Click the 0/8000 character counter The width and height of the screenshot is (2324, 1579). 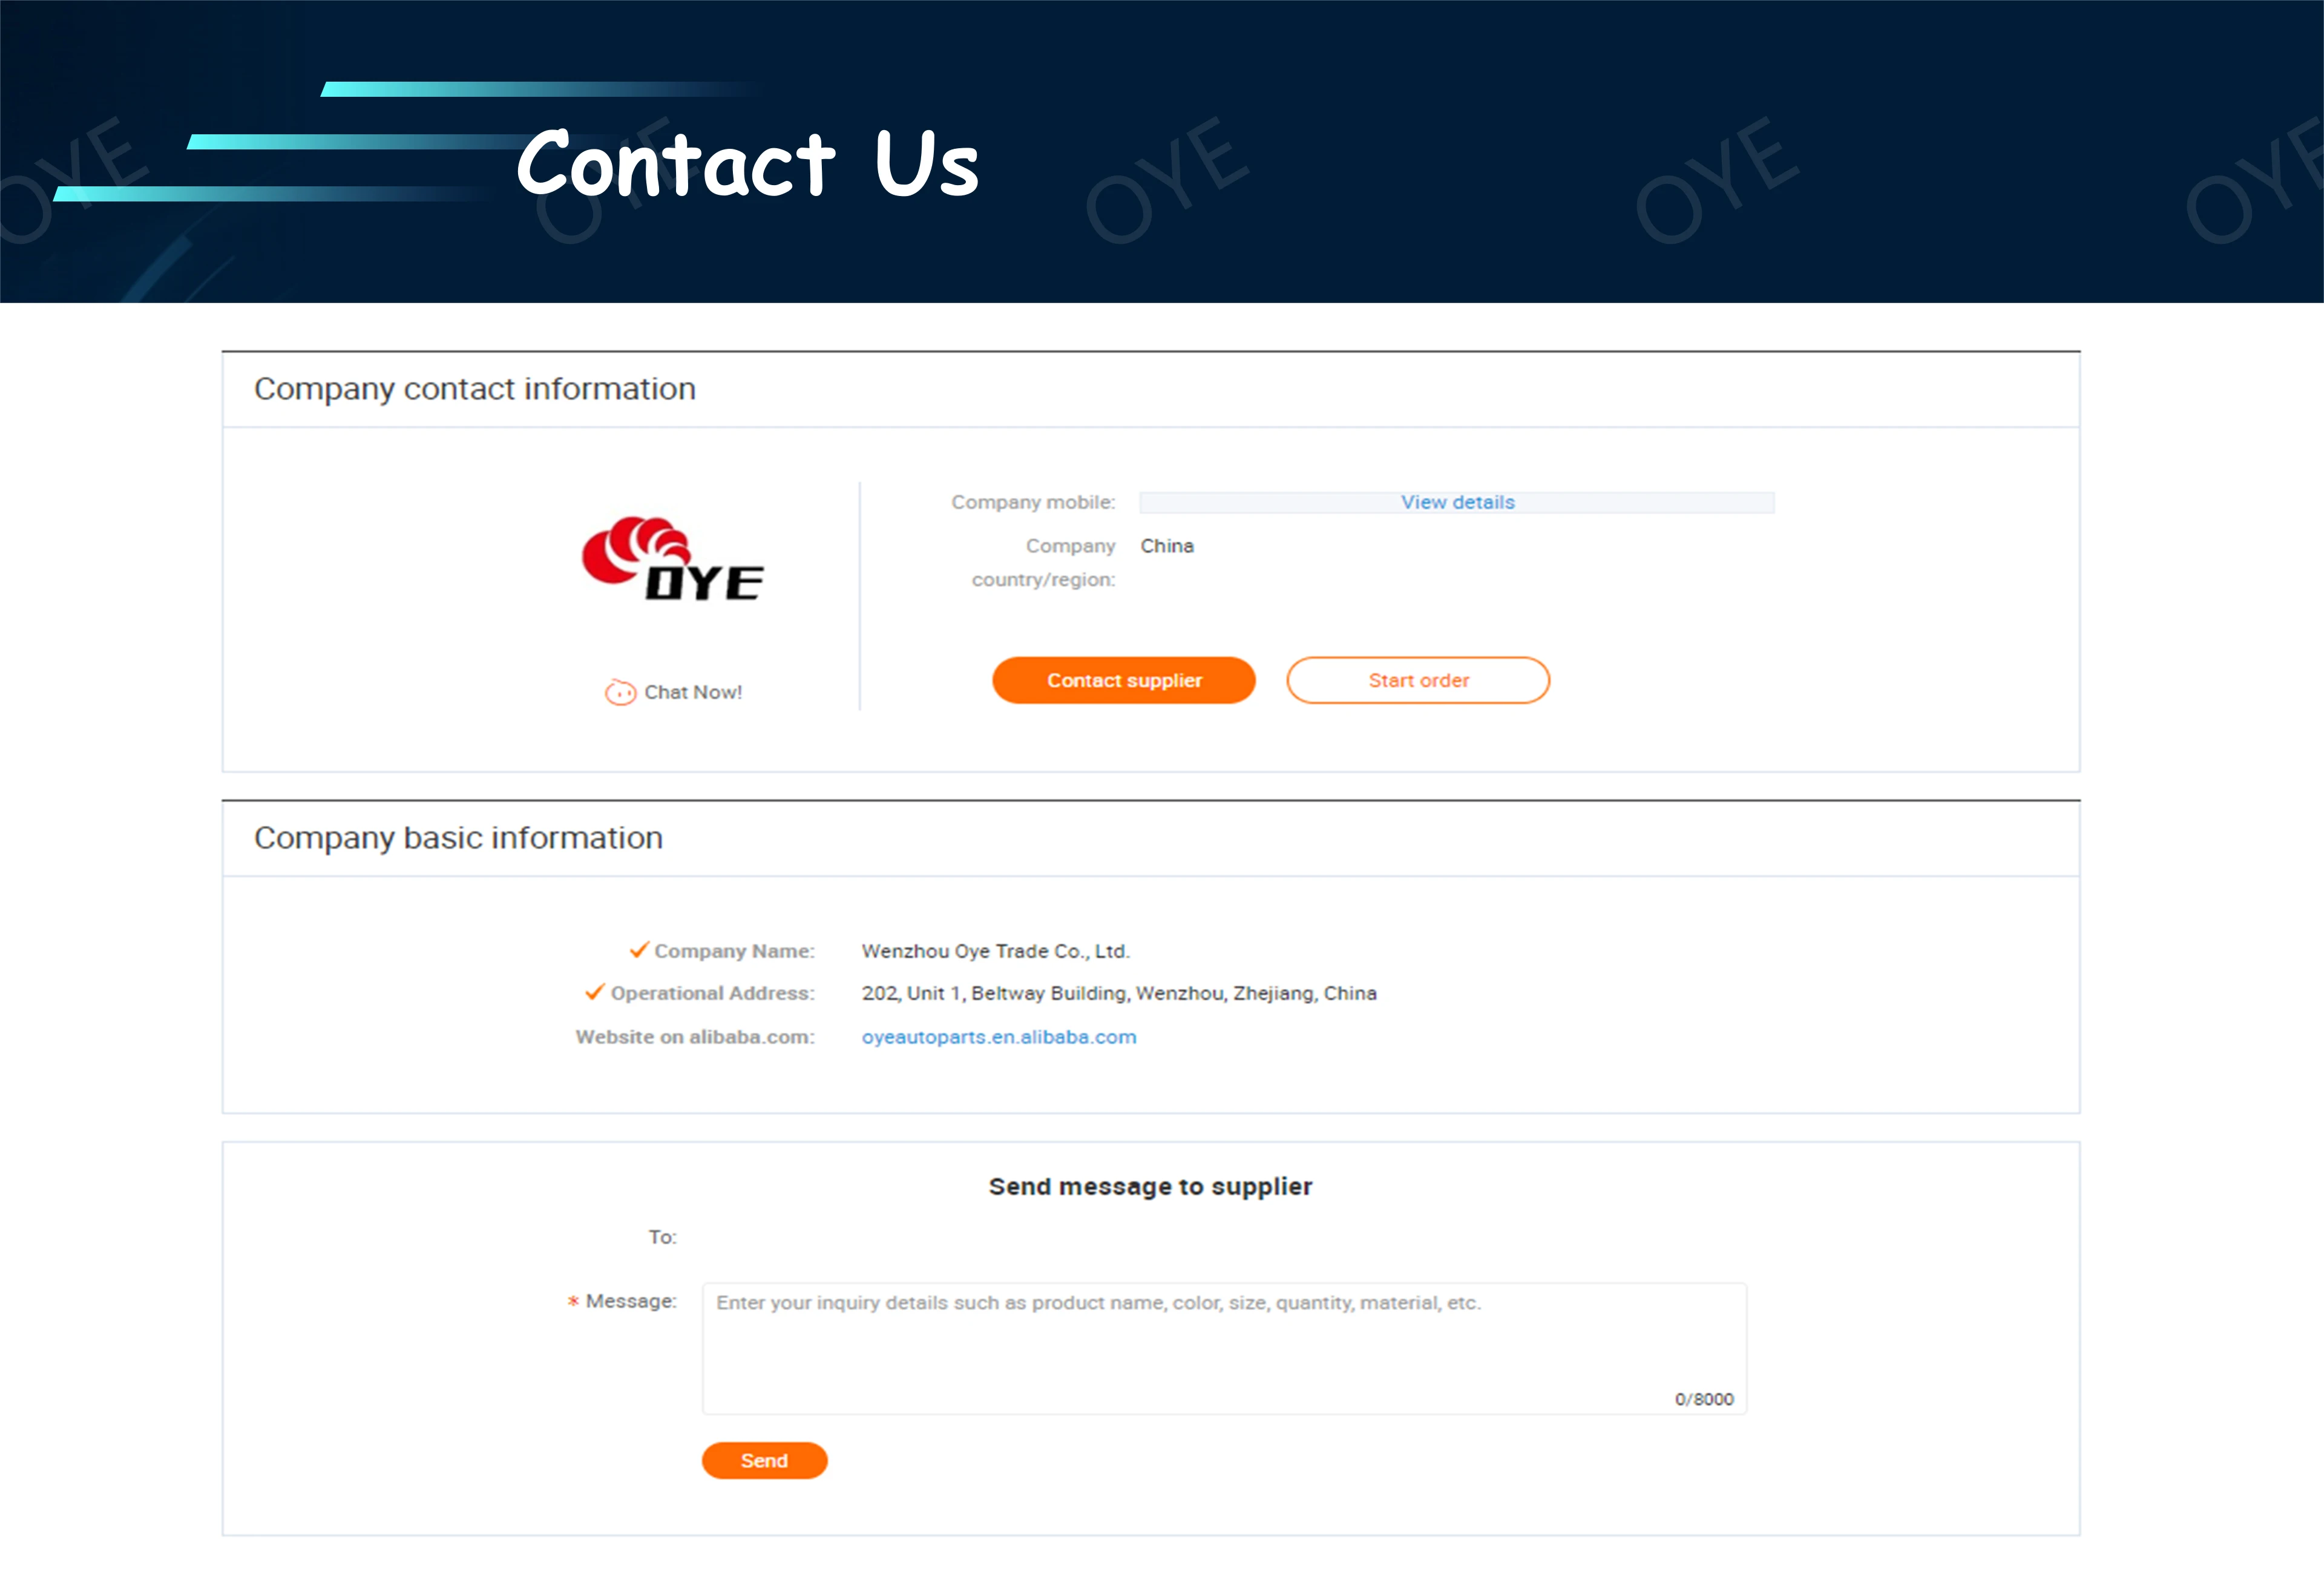coord(1704,1399)
